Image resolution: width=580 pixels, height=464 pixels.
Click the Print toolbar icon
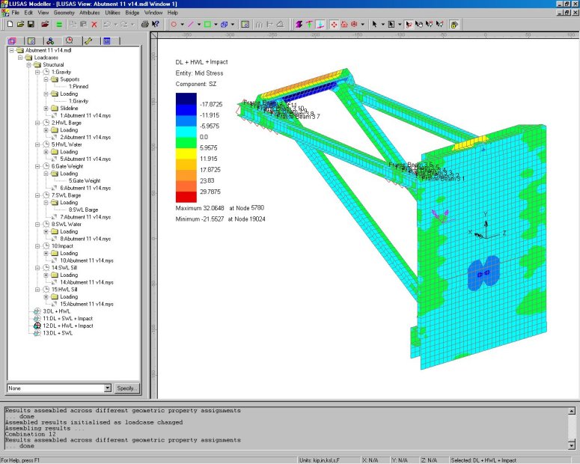144,24
